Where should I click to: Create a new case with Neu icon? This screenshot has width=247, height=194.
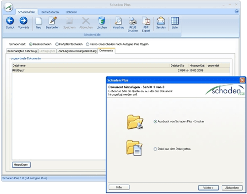click(39, 21)
